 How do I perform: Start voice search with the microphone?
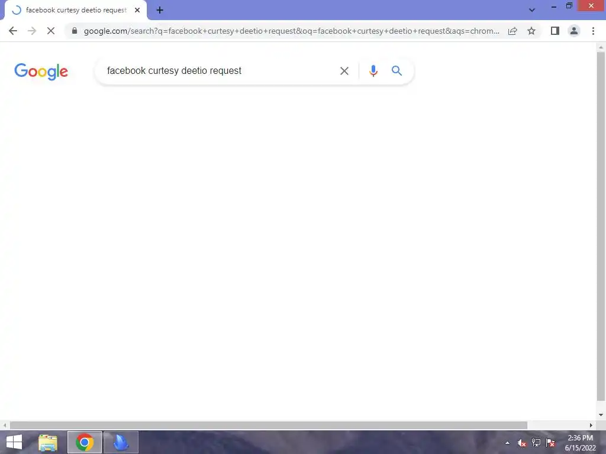[x=373, y=71]
